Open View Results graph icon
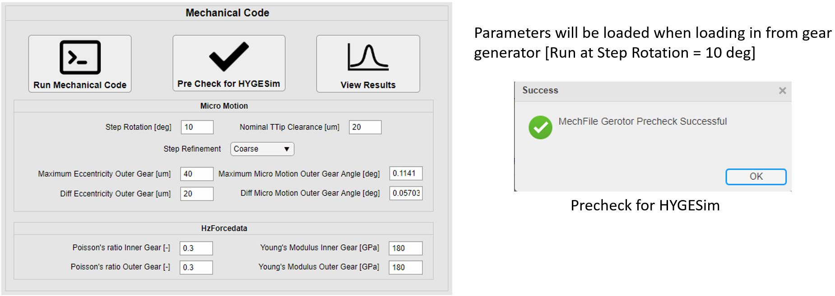835x296 pixels. (368, 58)
